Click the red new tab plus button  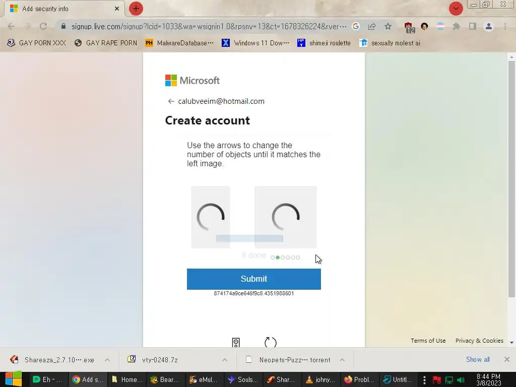click(x=136, y=9)
